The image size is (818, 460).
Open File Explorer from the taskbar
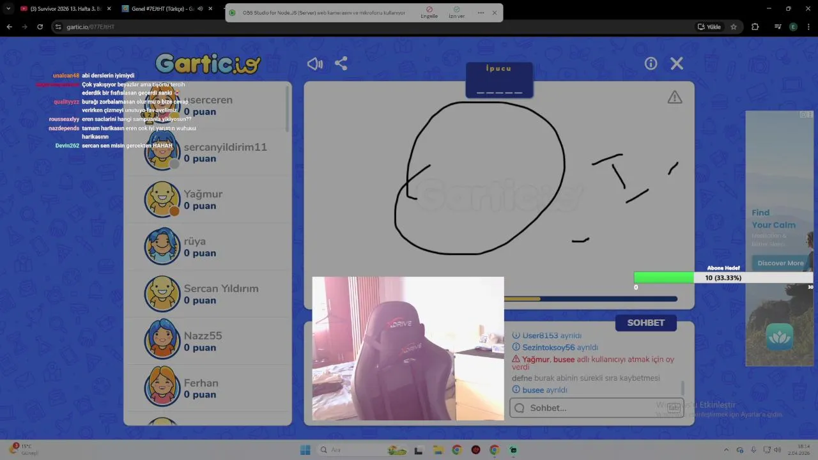[x=438, y=450]
